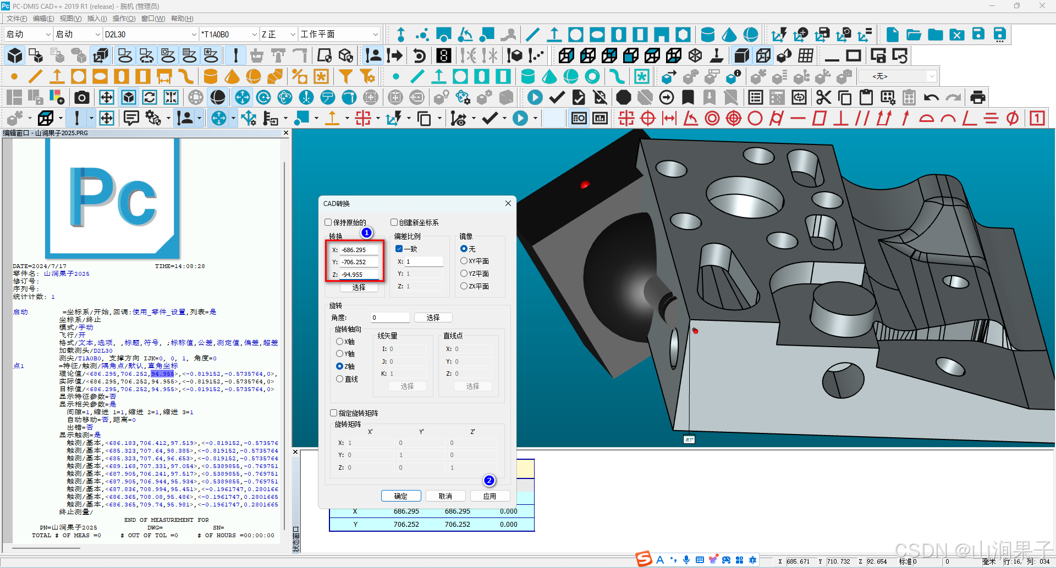Click the Y translation input field

click(x=359, y=262)
